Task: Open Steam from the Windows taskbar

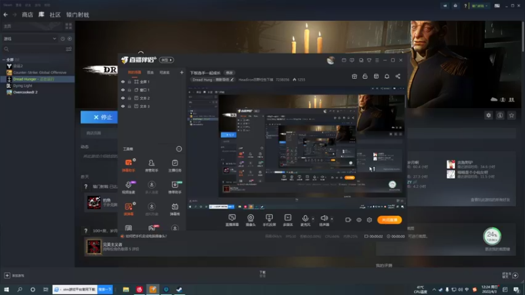Action: tap(179, 289)
